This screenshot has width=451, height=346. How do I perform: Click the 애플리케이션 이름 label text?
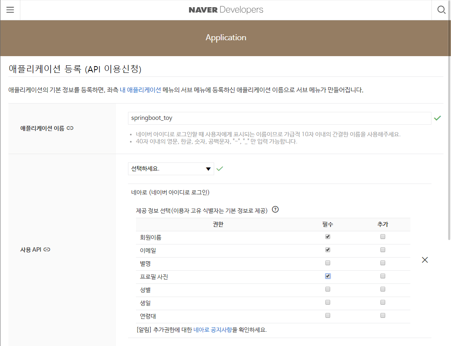tap(42, 128)
